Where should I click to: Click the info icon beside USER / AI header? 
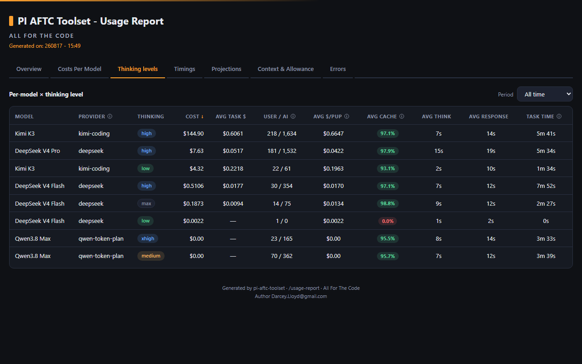pyautogui.click(x=293, y=116)
